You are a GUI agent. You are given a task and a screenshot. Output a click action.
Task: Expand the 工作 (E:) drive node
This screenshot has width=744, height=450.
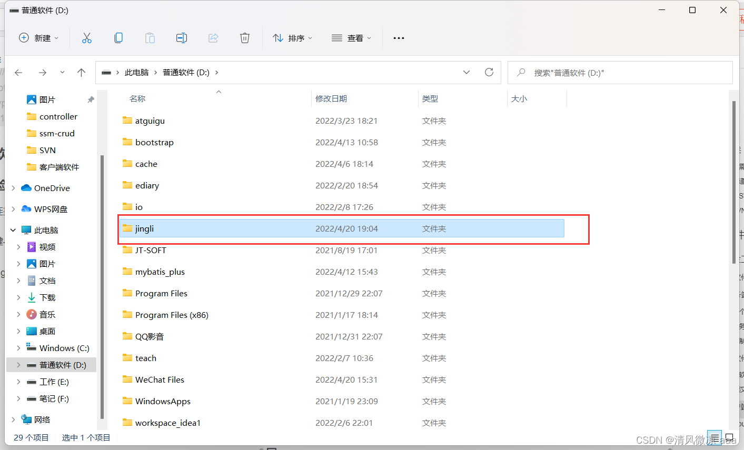pyautogui.click(x=19, y=382)
